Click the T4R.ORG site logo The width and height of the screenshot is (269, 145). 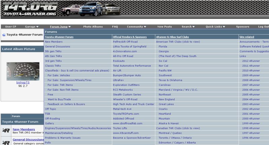pyautogui.click(x=30, y=9)
